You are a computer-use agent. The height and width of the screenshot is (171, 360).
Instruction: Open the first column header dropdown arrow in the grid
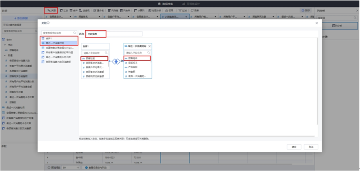(x=71, y=17)
